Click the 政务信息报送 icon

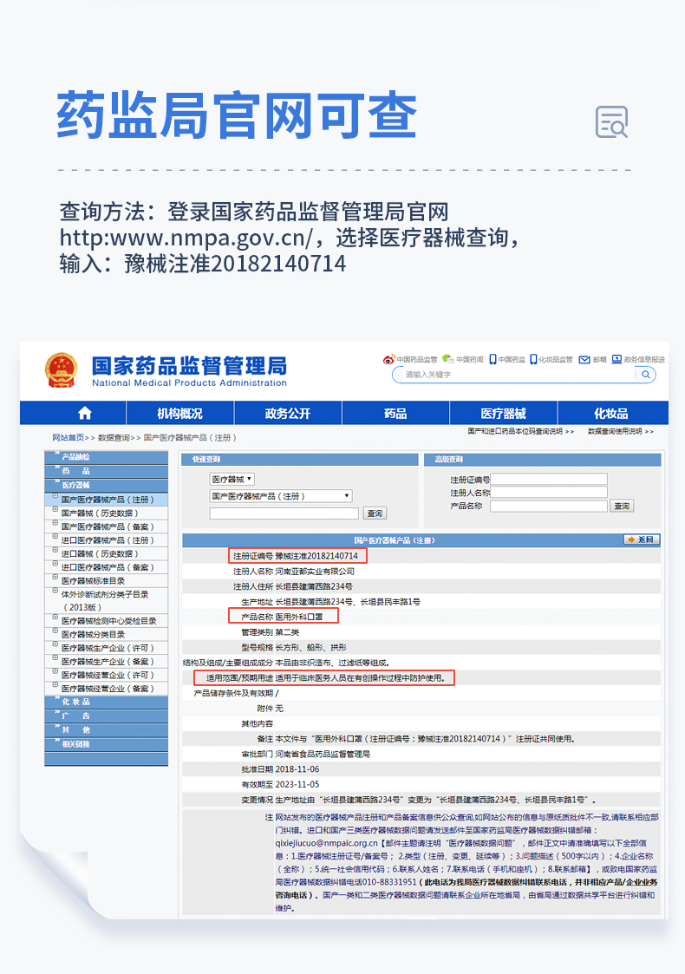pos(616,359)
